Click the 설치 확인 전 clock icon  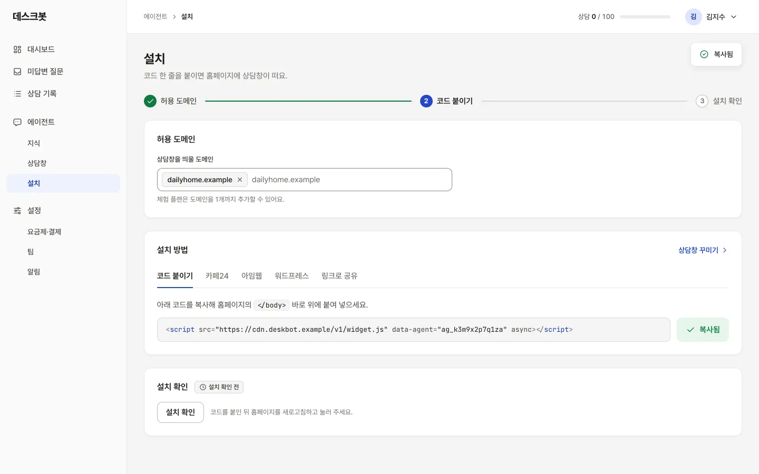(203, 387)
